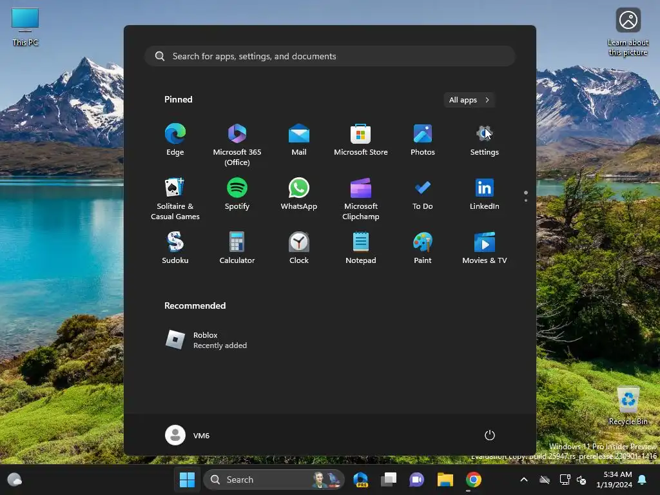Viewport: 660px width, 495px height.
Task: Open Edge from pinned apps
Action: [x=175, y=141]
